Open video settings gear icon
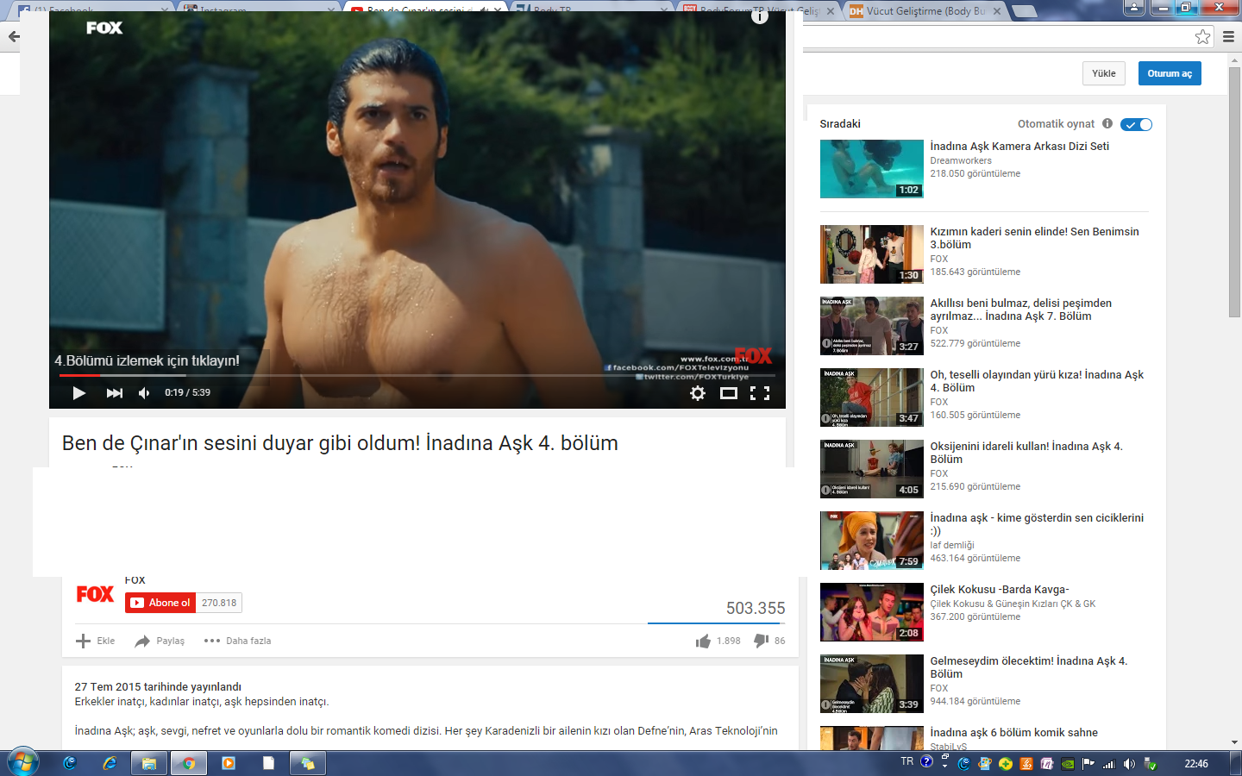The width and height of the screenshot is (1242, 776). (698, 393)
